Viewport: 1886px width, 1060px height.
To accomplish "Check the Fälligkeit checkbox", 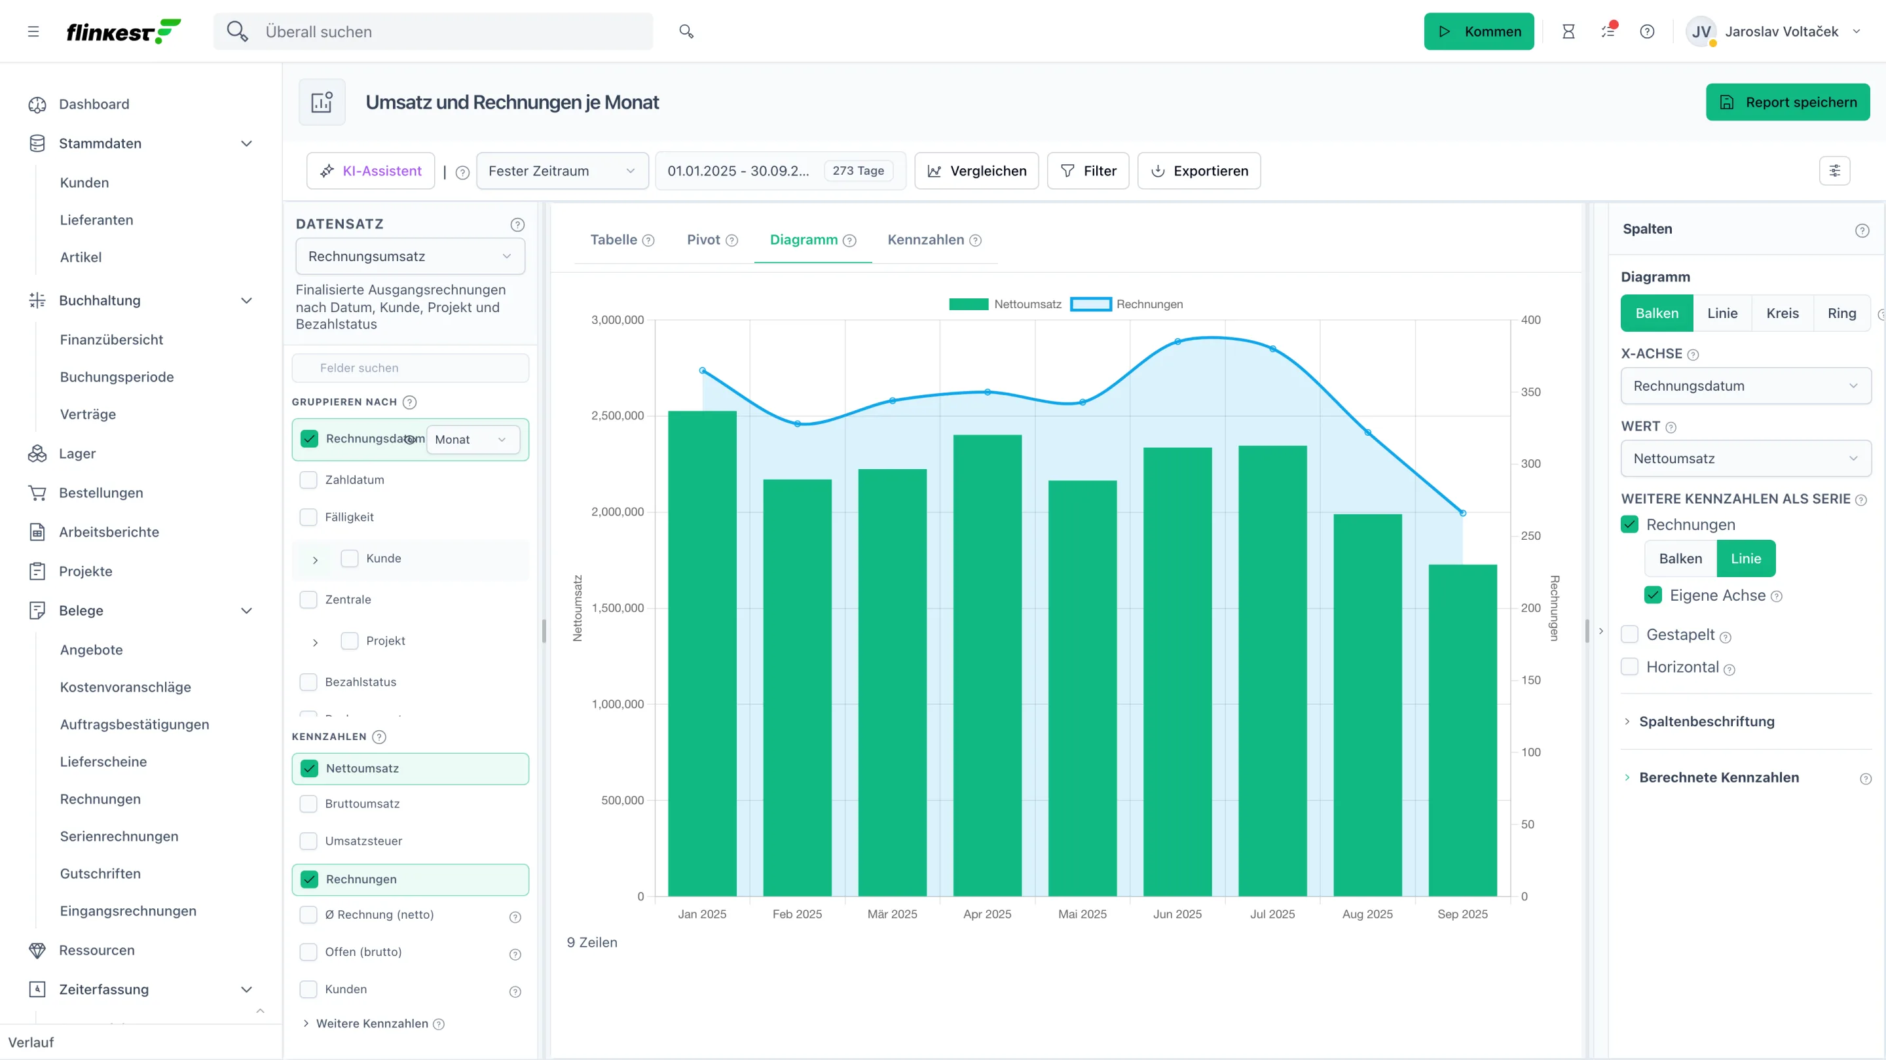I will click(x=308, y=517).
